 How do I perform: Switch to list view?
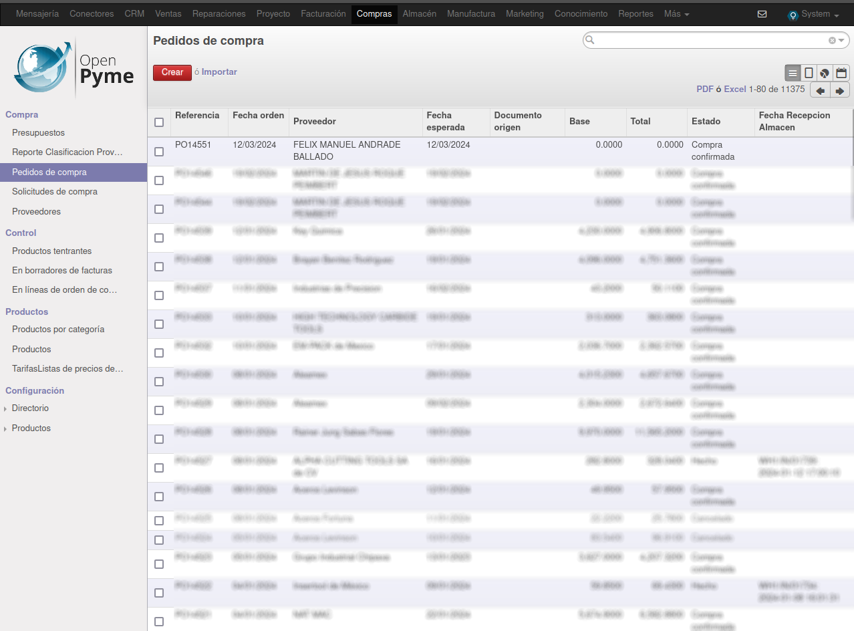793,73
